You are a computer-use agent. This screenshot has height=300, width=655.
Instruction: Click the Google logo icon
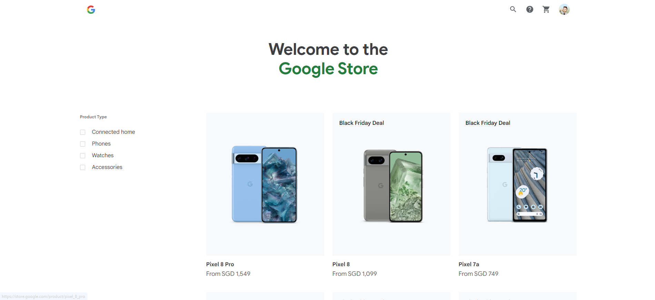click(91, 10)
